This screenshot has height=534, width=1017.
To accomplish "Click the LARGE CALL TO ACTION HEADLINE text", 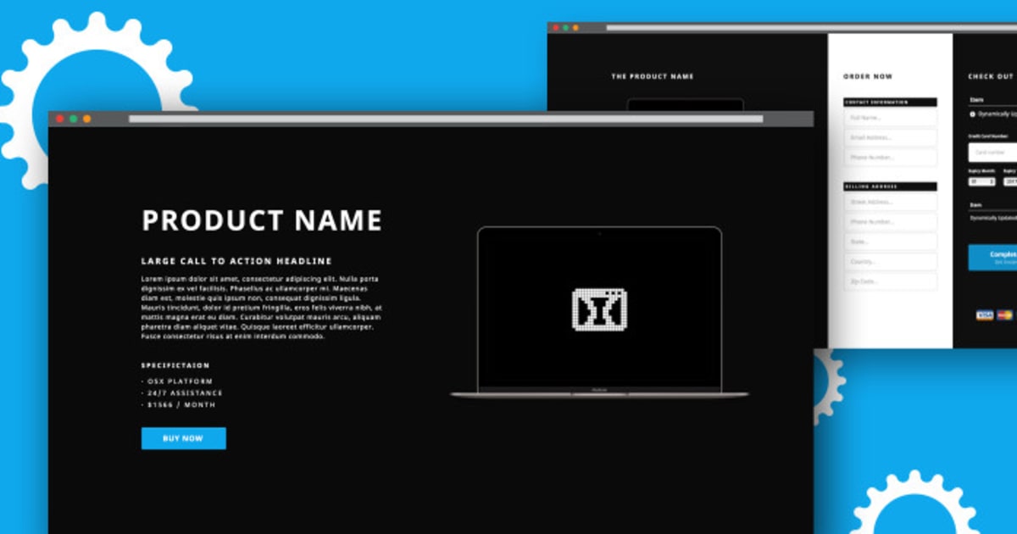I will pyautogui.click(x=236, y=261).
